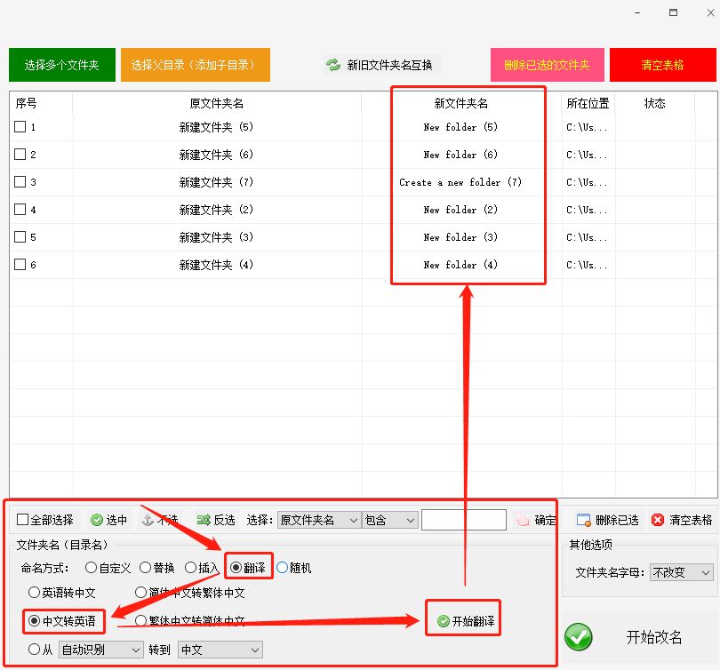Choose 简体中文转繁体中文 radio option
The height and width of the screenshot is (670, 720).
(141, 593)
